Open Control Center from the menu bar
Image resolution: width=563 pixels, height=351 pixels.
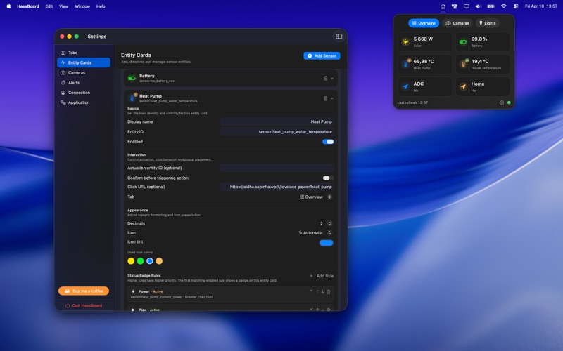click(516, 6)
